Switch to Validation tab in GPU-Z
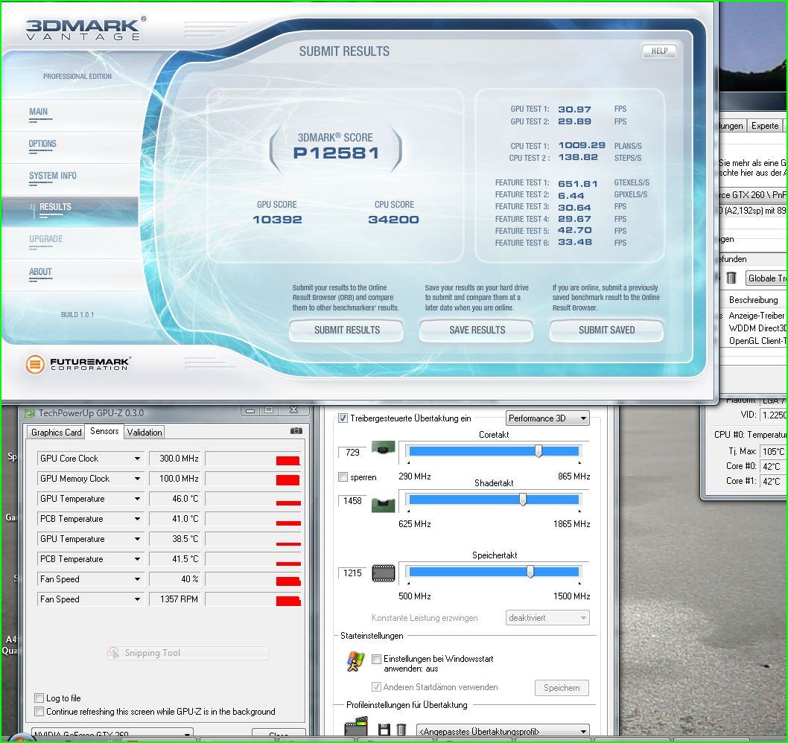This screenshot has width=788, height=743. [x=144, y=432]
